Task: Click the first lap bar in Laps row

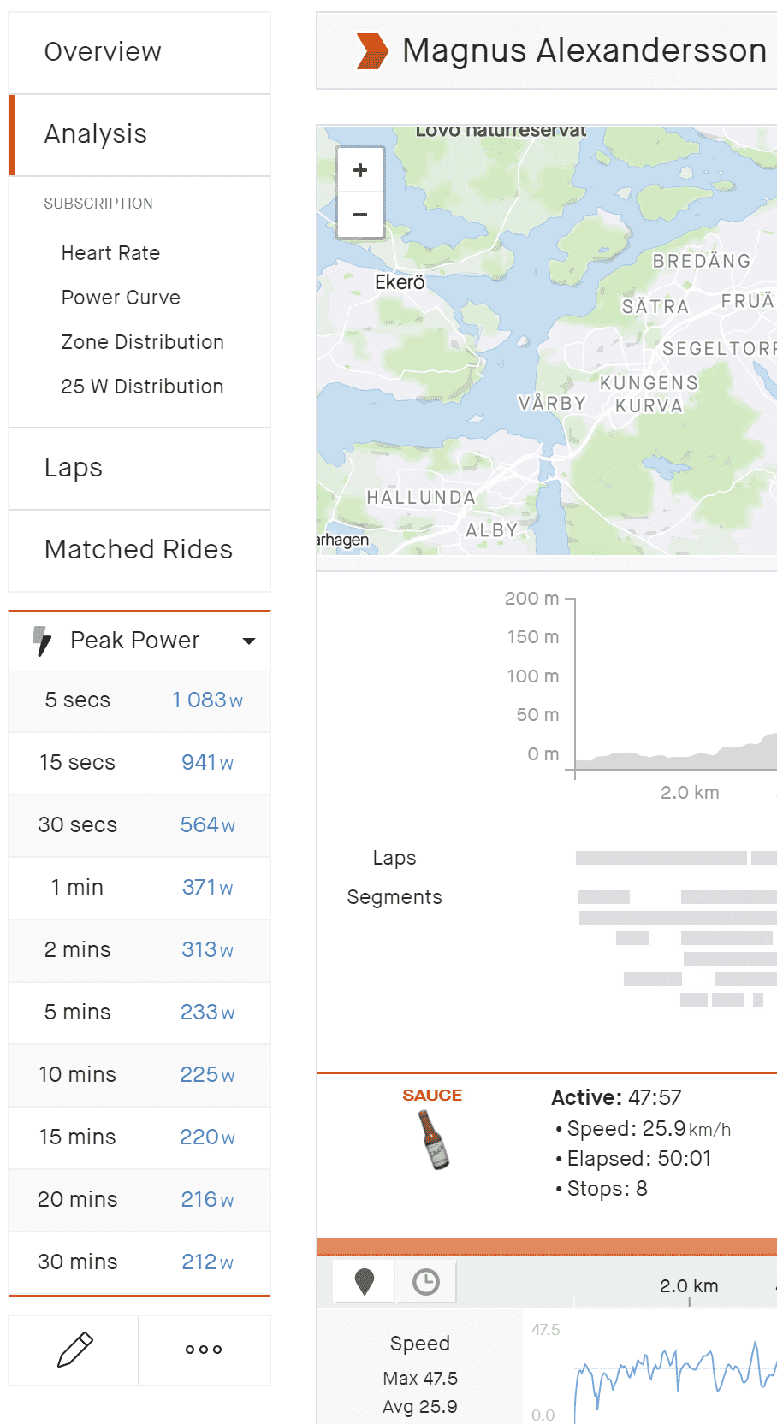Action: (x=661, y=858)
